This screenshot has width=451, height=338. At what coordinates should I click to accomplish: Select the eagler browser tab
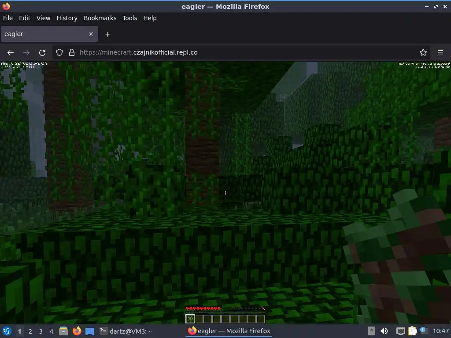49,34
